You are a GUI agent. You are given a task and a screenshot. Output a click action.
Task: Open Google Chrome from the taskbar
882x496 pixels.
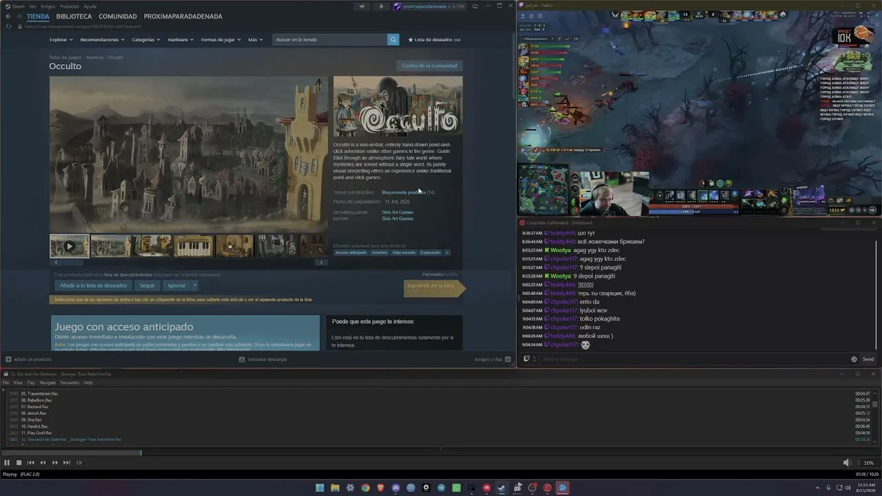pyautogui.click(x=365, y=488)
